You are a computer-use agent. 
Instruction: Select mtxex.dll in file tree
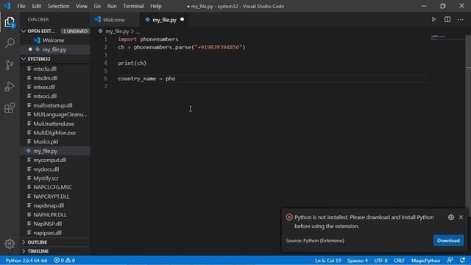click(55, 87)
